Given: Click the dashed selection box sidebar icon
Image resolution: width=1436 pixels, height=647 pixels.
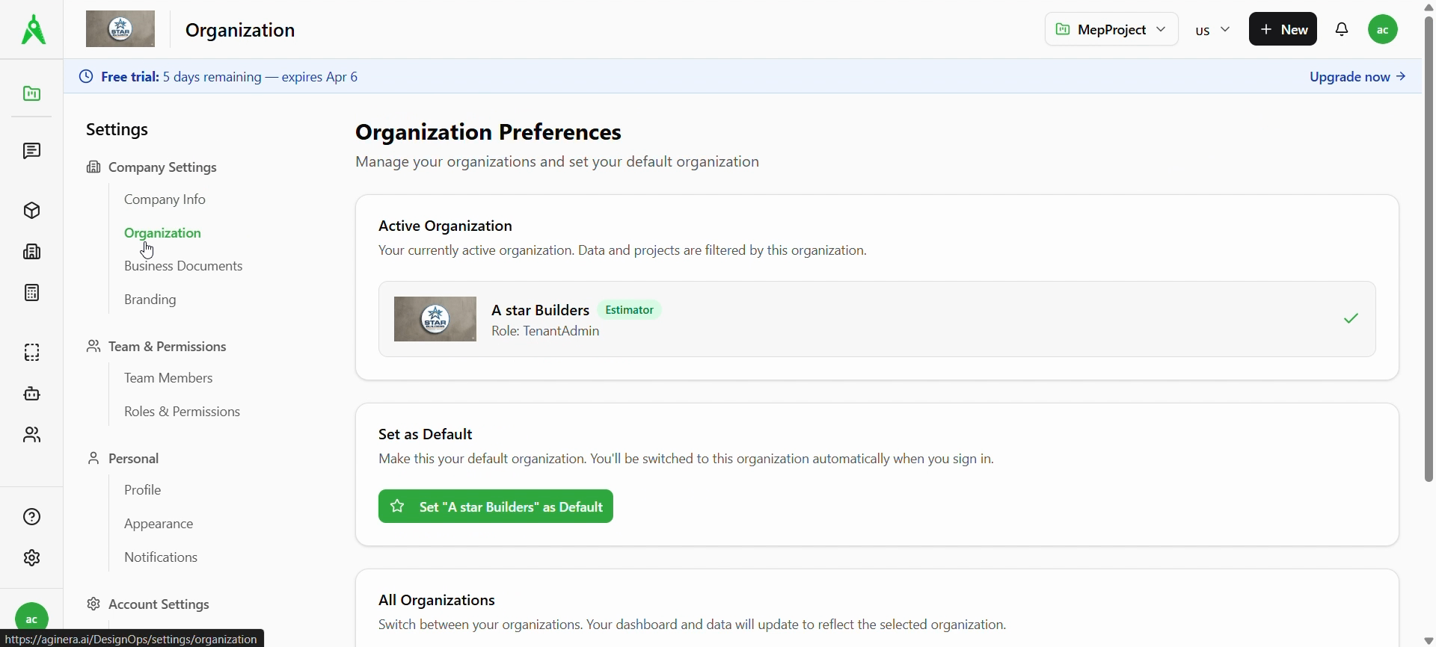Looking at the screenshot, I should 31,353.
